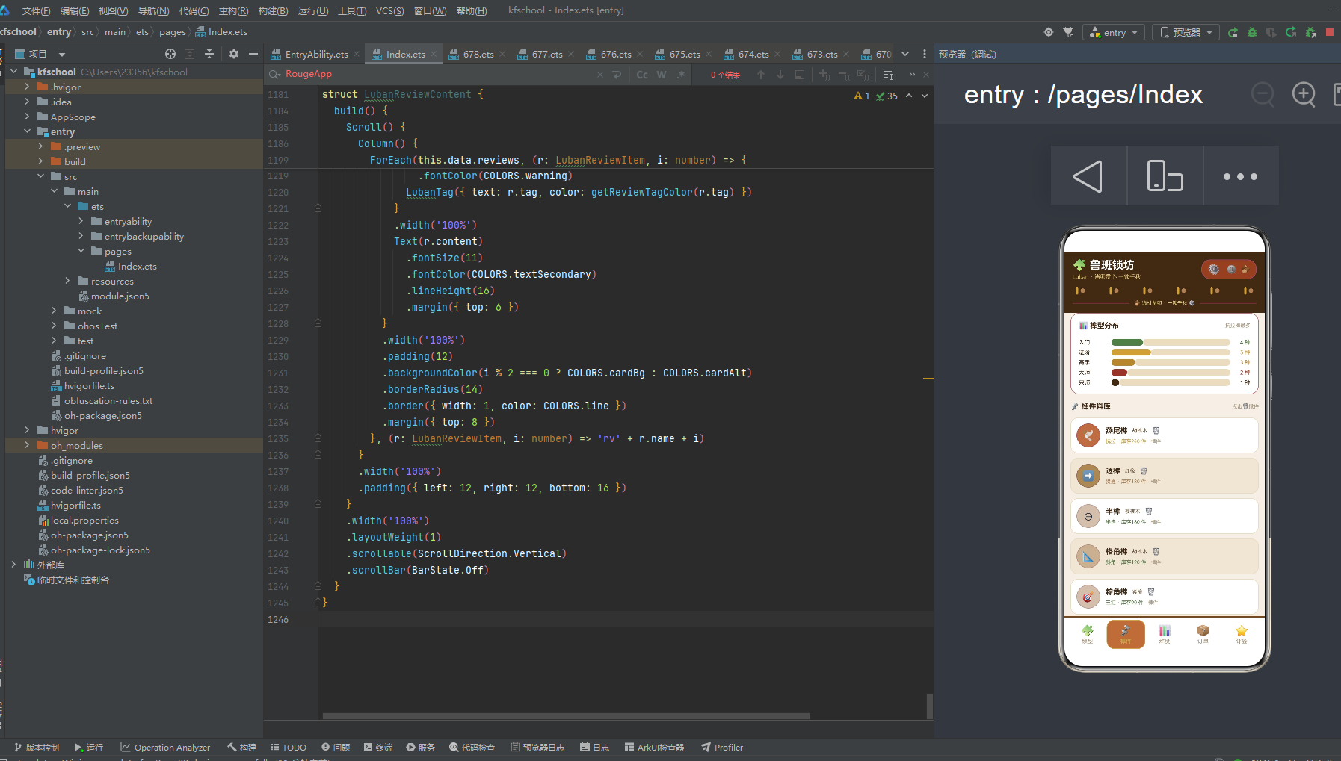Open the TODO tool window

point(289,747)
